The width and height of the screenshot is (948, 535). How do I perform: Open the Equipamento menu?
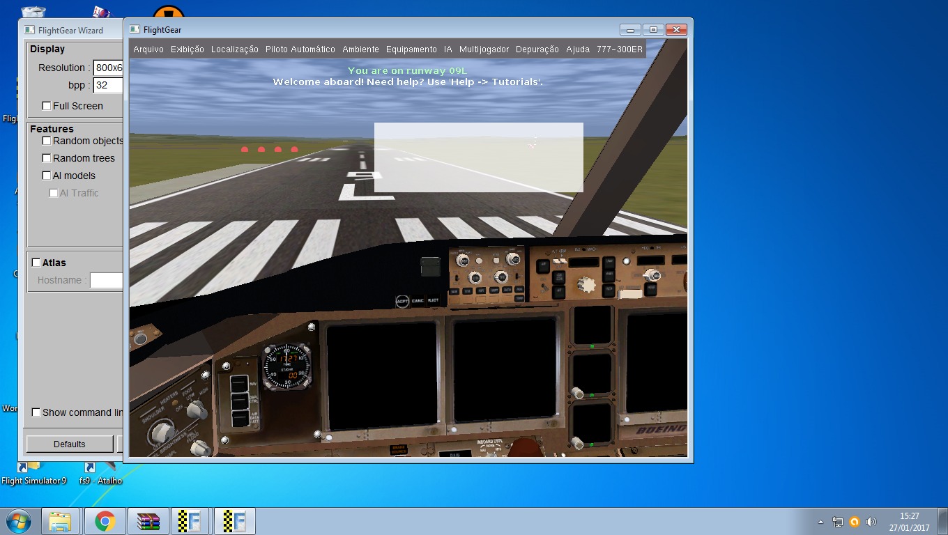[x=411, y=49]
